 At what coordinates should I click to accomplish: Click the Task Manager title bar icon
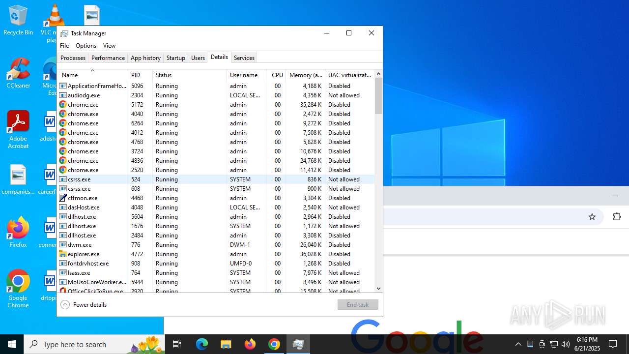click(64, 33)
